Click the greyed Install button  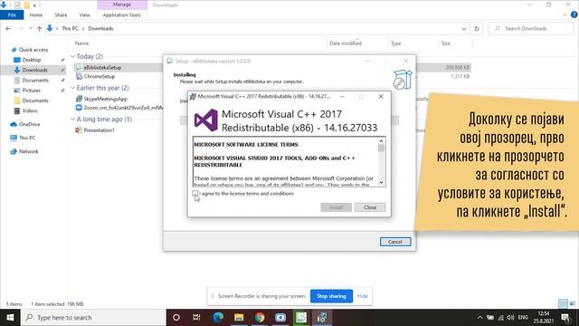tap(336, 207)
